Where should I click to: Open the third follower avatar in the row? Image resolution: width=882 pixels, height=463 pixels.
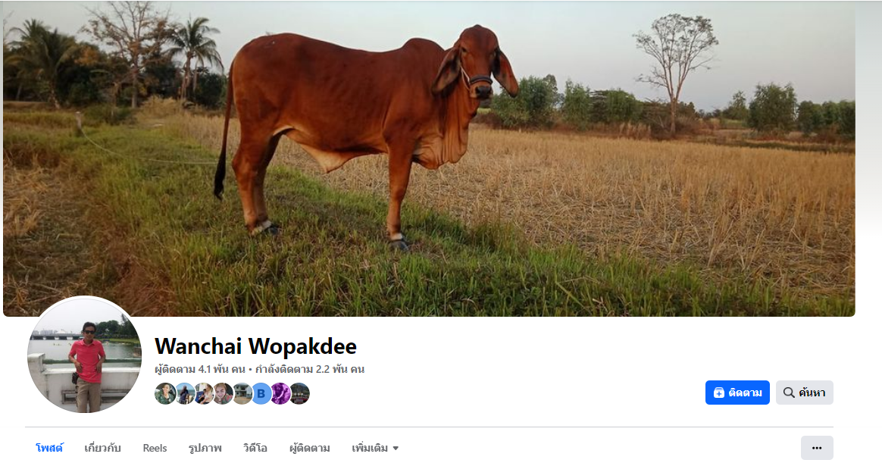click(x=204, y=393)
